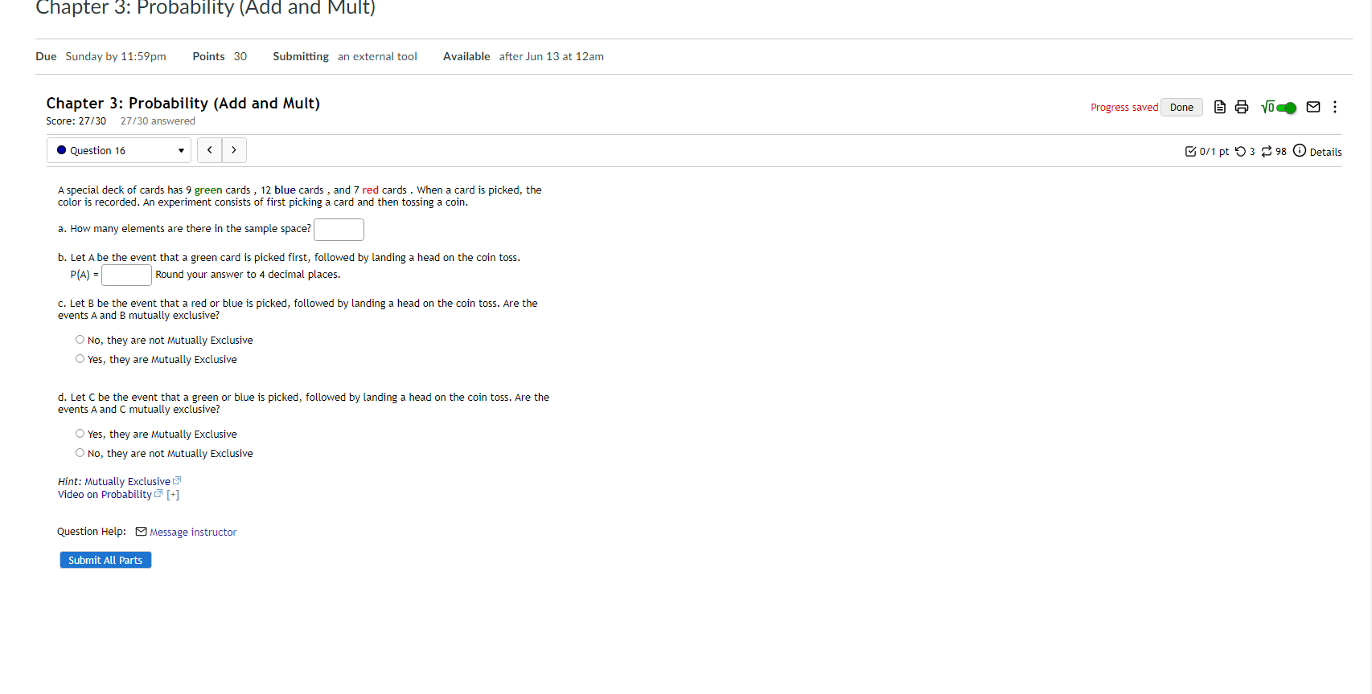Select 'Yes, they are Mutually Exclusive' for part c

click(80, 359)
